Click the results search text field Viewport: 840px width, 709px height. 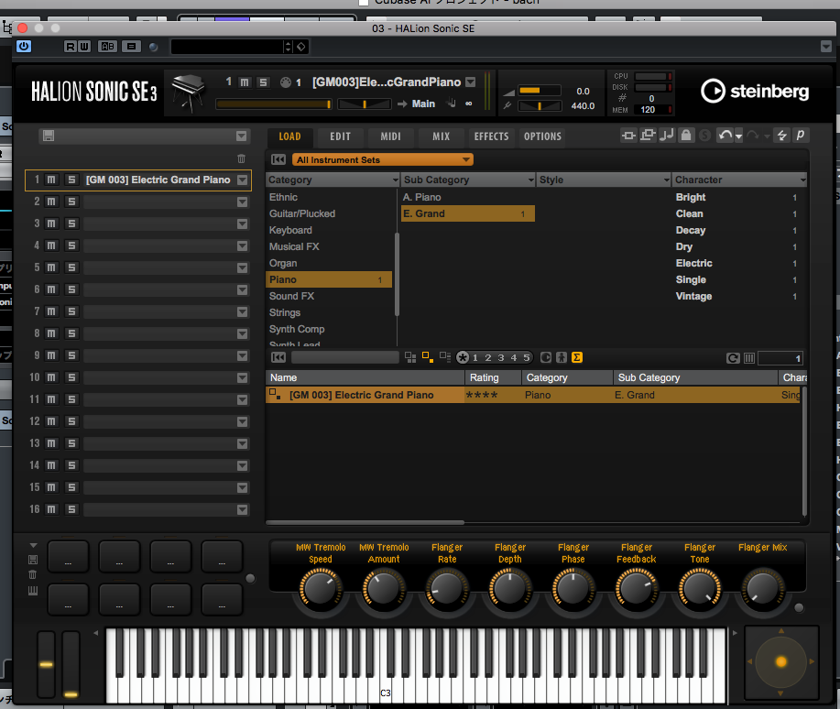[345, 357]
